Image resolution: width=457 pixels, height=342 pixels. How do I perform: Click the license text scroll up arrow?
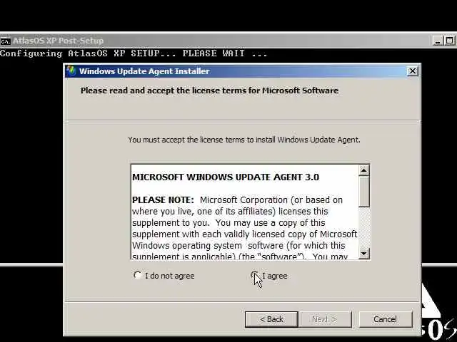[363, 170]
